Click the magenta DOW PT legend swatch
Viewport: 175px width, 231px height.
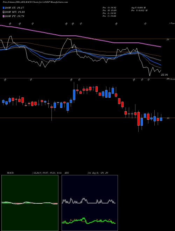tap(4, 16)
